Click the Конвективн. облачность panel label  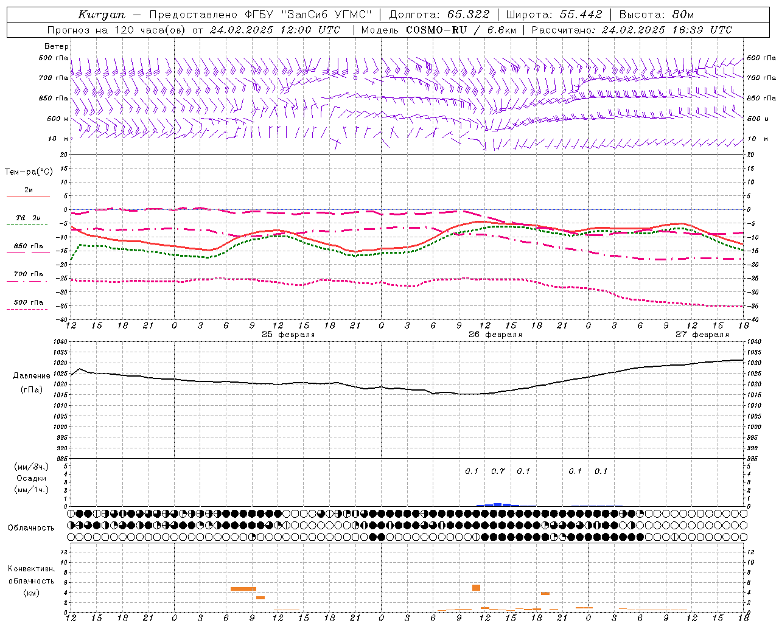coord(31,575)
